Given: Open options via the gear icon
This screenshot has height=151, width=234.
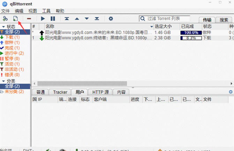Looking at the screenshot, I should pyautogui.click(x=111, y=18).
